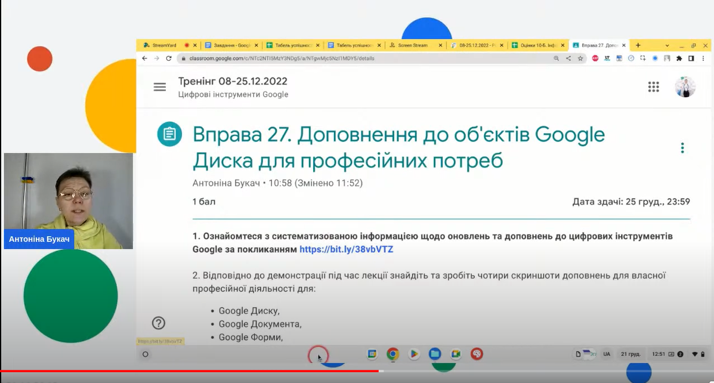Click the assignment clipboard icon

click(169, 134)
